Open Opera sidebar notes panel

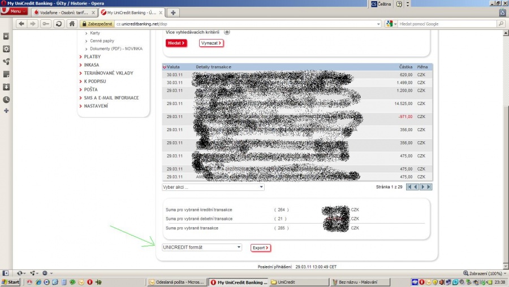[6, 74]
